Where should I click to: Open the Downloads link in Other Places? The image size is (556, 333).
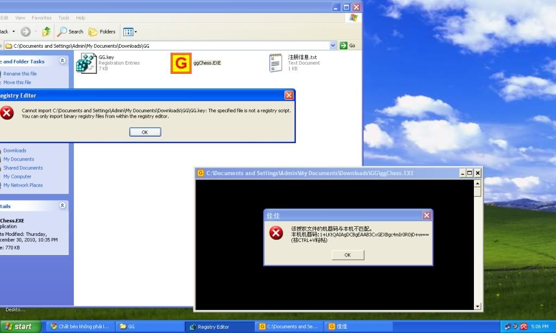15,150
